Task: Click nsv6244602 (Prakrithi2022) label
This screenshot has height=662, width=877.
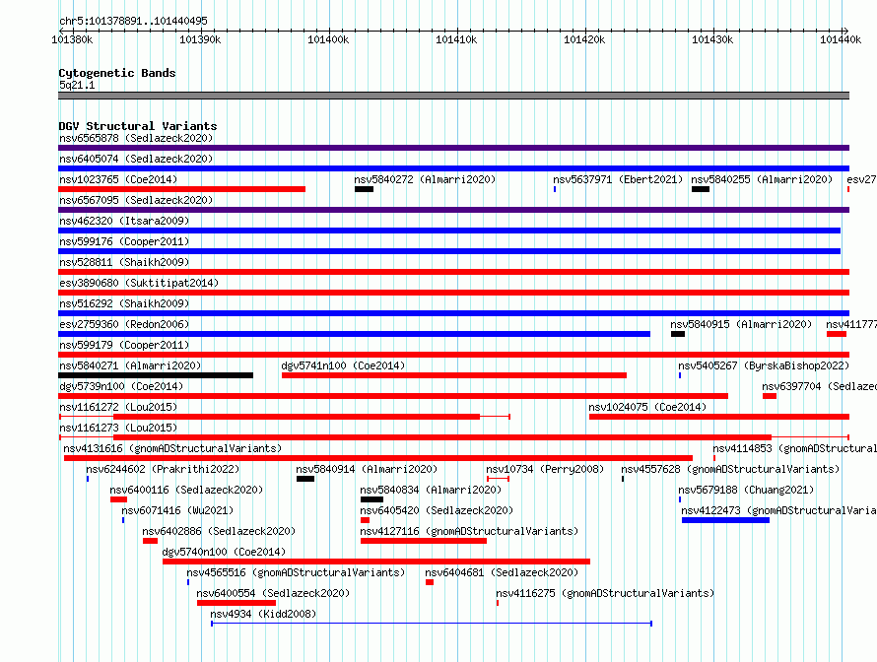Action: [163, 469]
